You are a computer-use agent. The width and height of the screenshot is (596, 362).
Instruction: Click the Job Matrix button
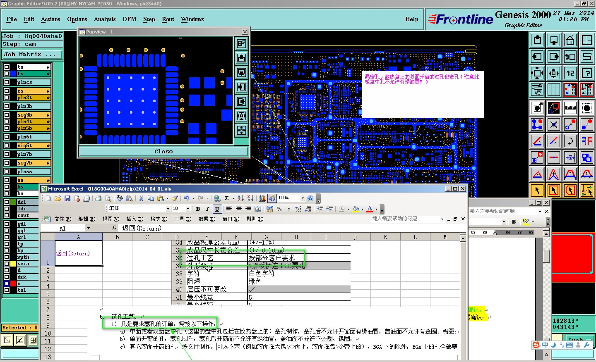click(32, 54)
